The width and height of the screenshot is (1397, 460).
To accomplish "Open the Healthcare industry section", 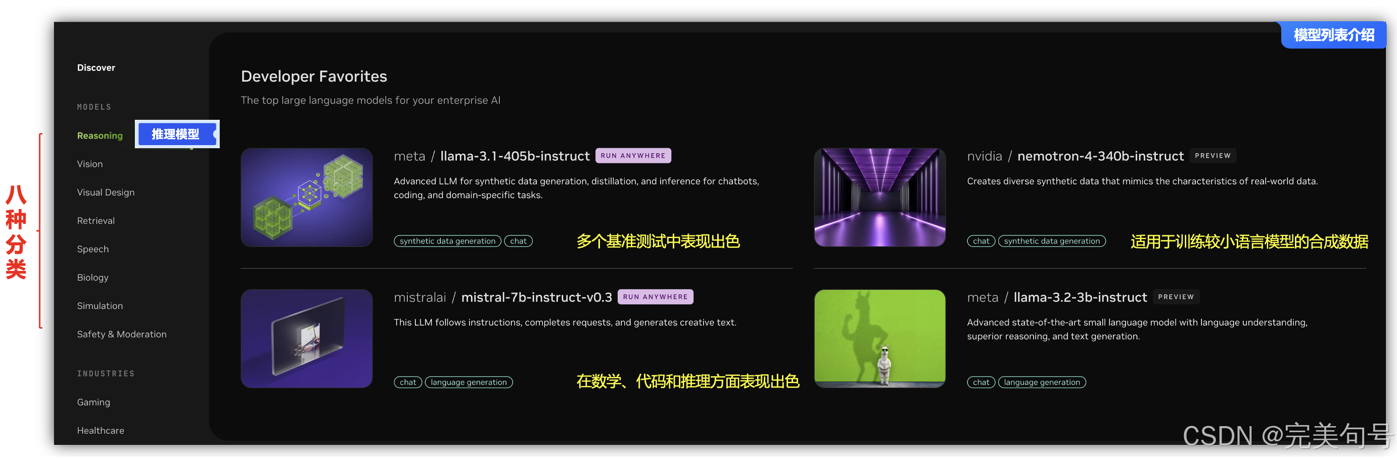I will (x=101, y=430).
